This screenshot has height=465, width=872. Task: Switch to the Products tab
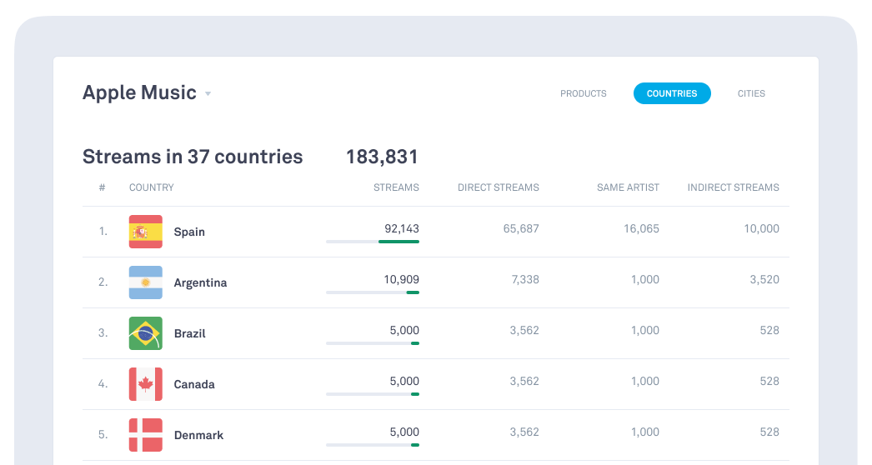[x=583, y=93]
